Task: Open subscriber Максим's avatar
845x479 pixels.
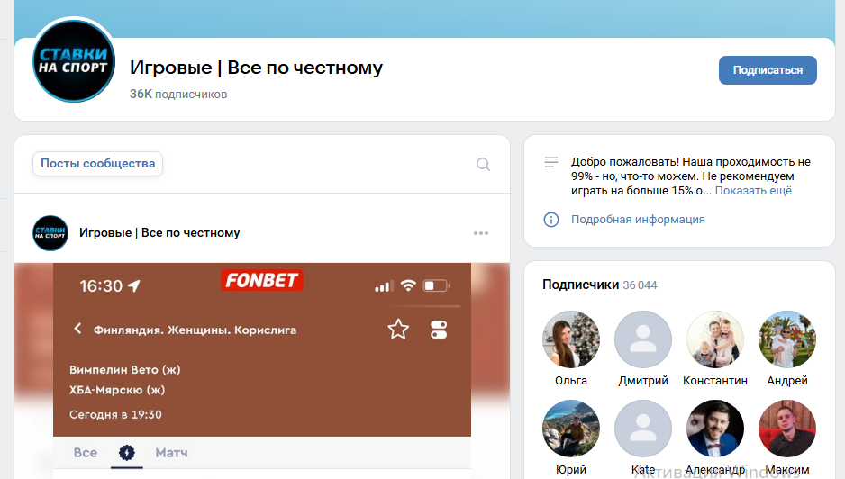Action: click(787, 429)
